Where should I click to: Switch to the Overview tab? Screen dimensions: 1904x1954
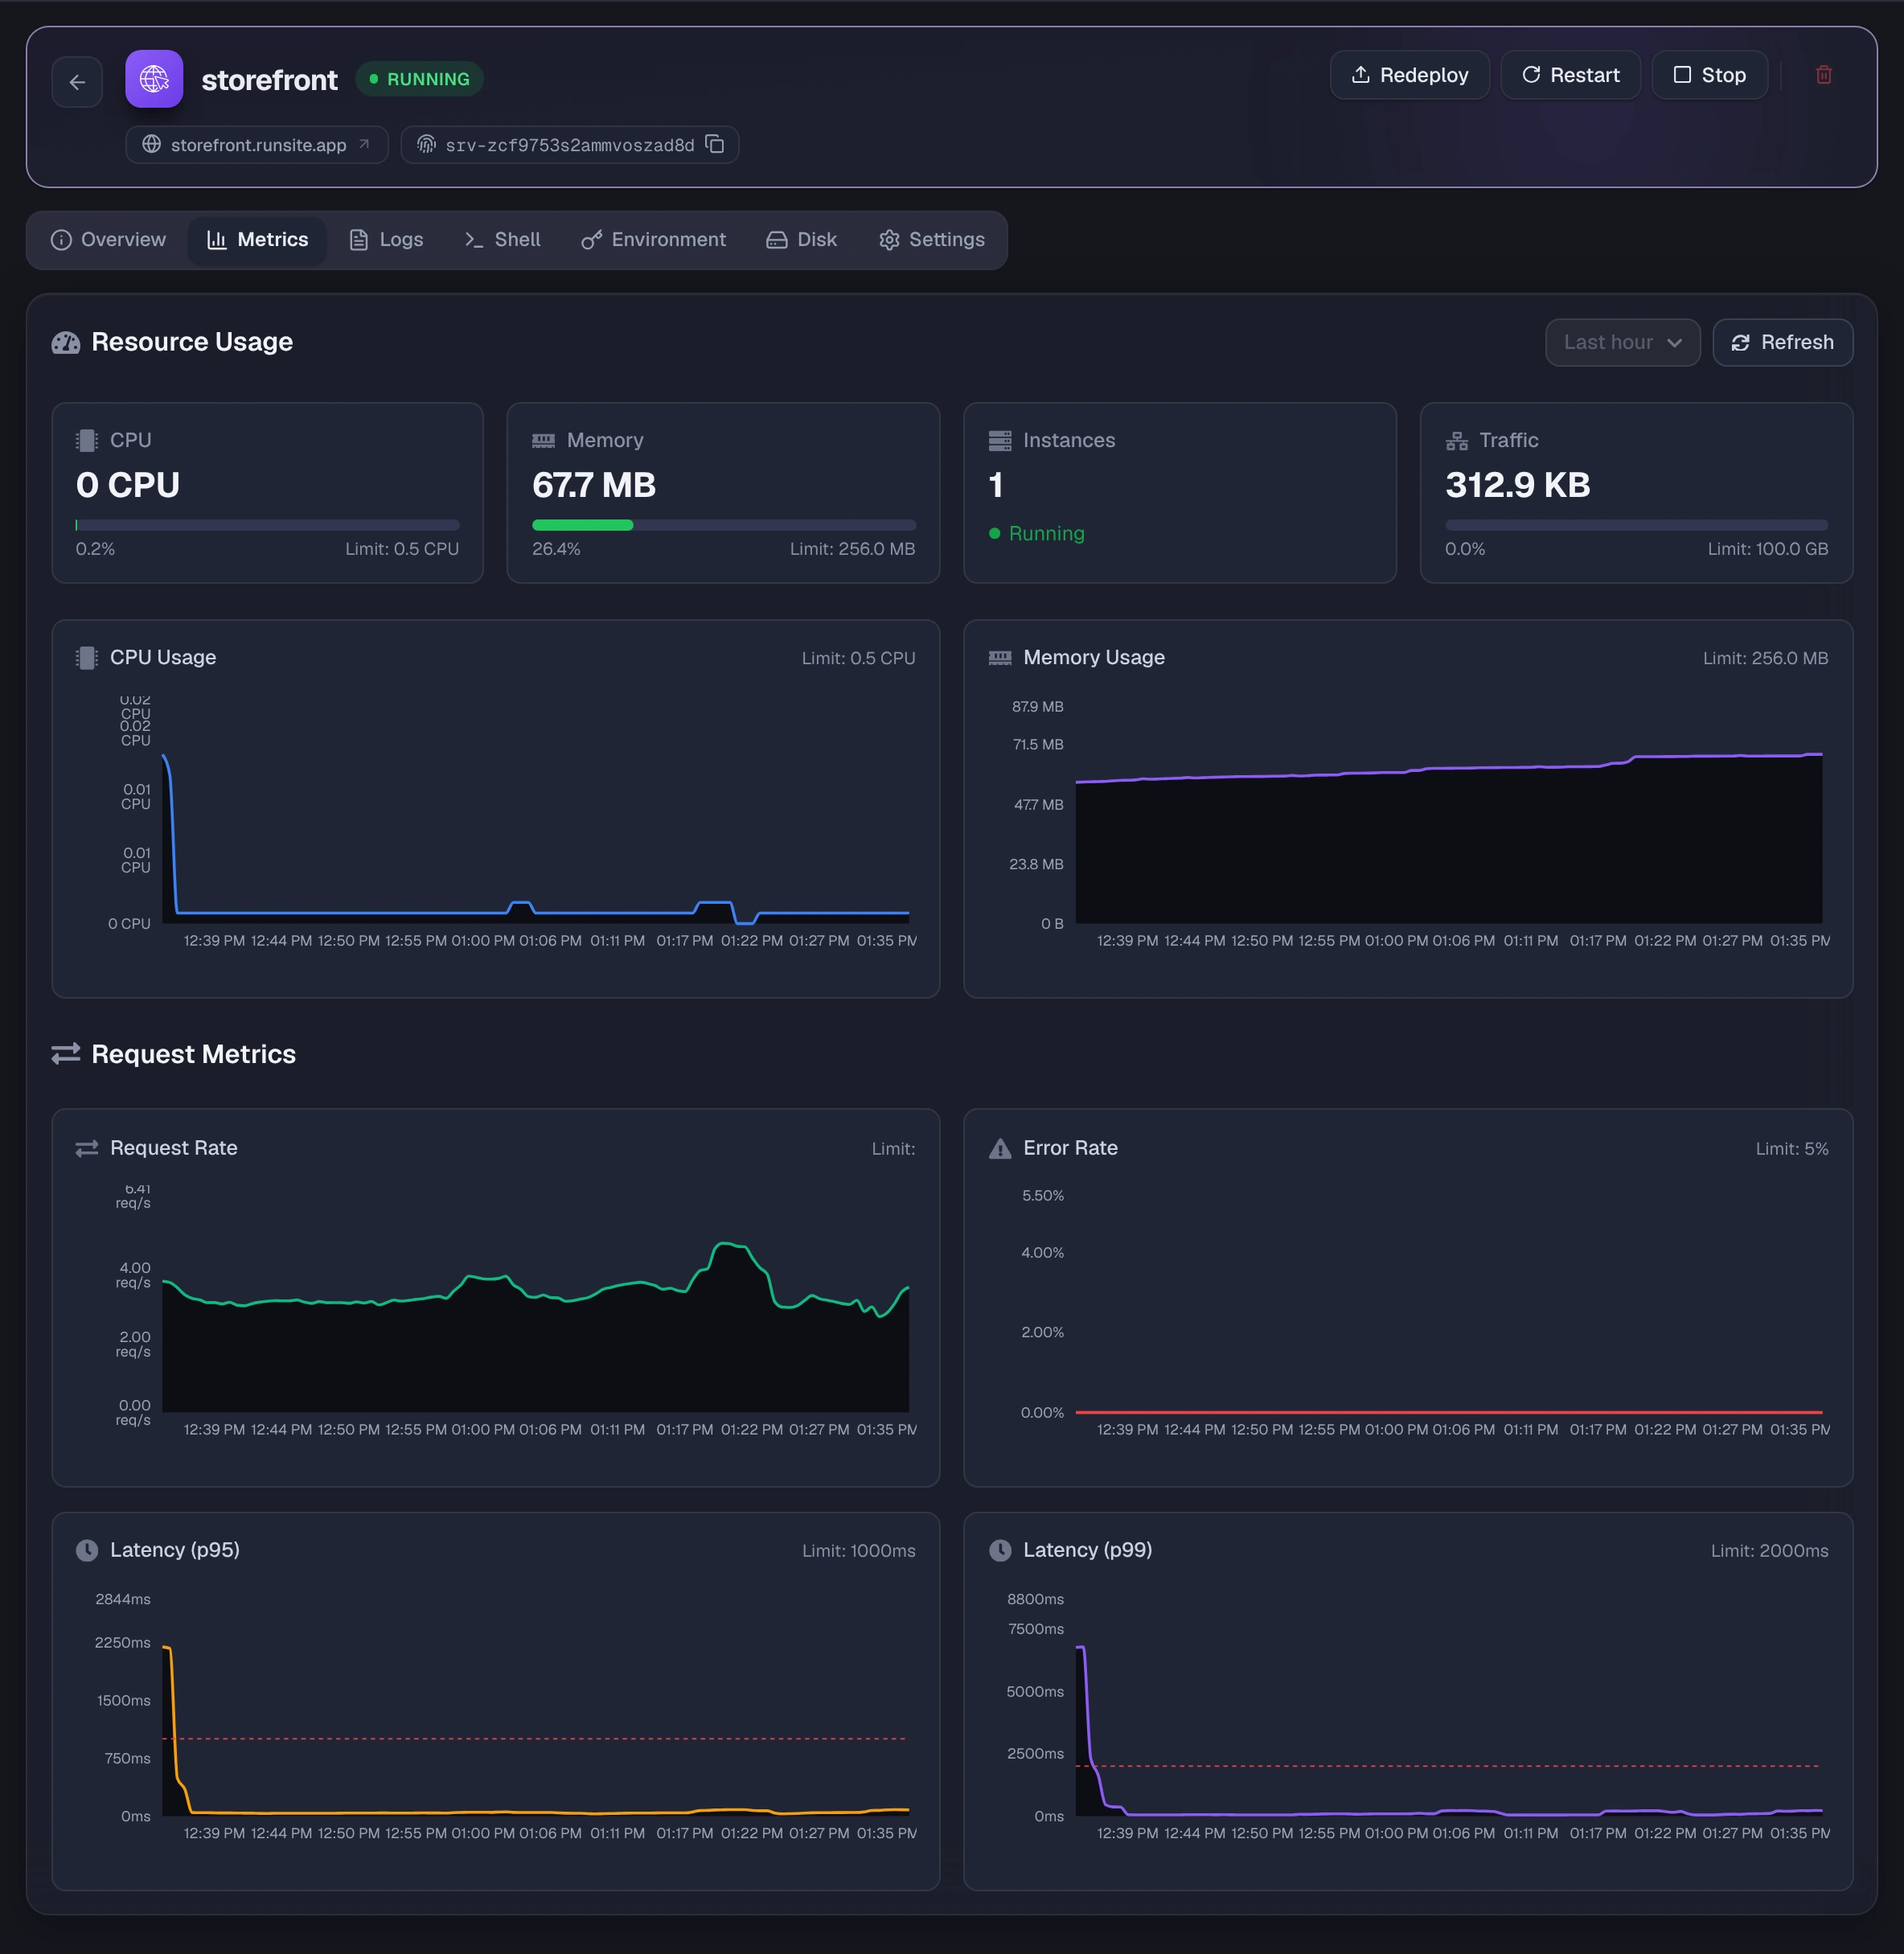tap(109, 240)
